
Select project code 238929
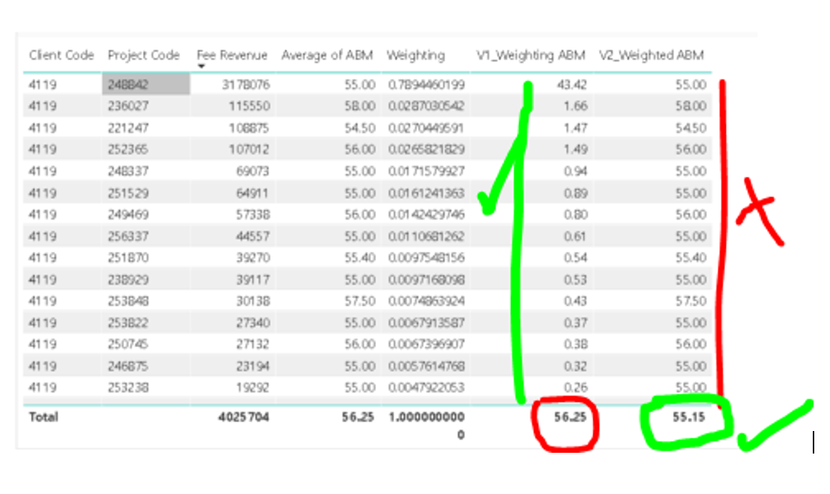(x=128, y=280)
